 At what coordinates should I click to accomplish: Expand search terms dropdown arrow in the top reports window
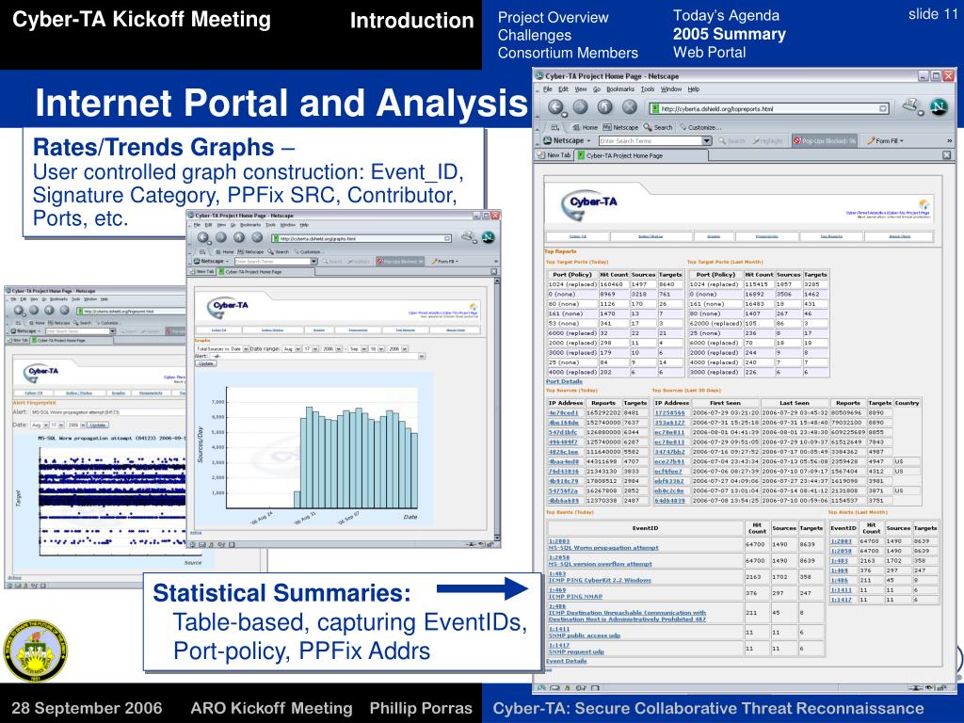point(707,141)
